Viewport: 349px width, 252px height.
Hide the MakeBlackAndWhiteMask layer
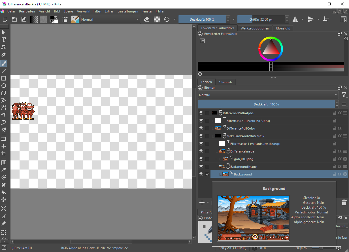pos(201,136)
